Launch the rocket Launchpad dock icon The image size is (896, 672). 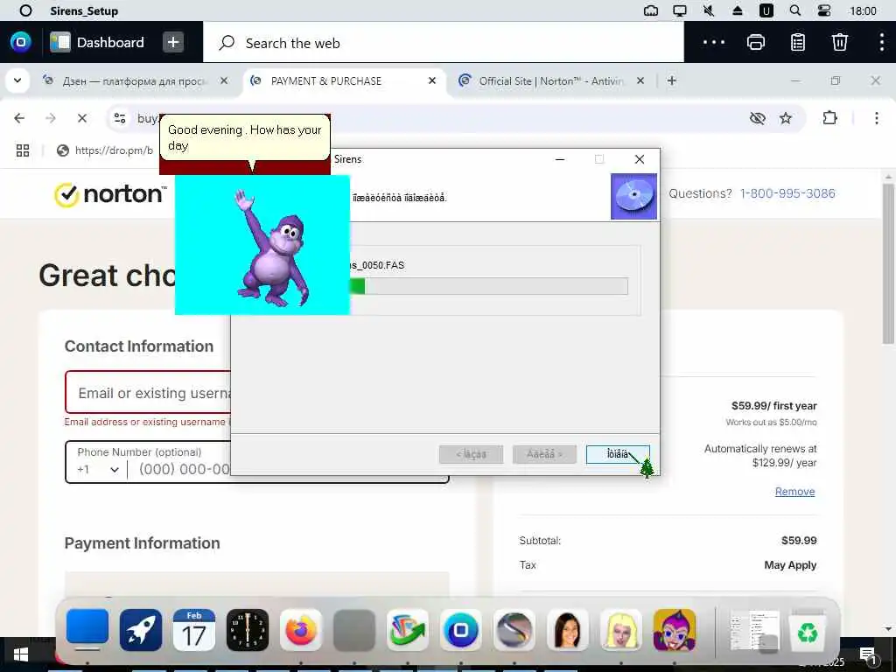click(141, 630)
